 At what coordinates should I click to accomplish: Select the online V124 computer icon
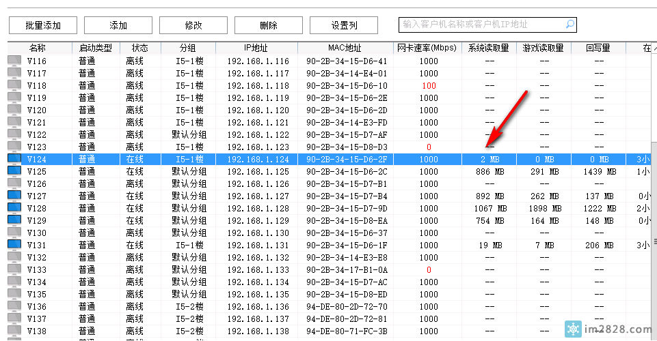pos(14,159)
